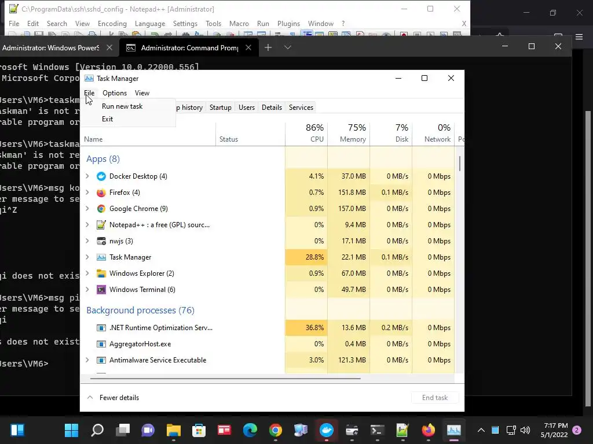Switch to the Users tab
This screenshot has width=593, height=444.
[247, 108]
